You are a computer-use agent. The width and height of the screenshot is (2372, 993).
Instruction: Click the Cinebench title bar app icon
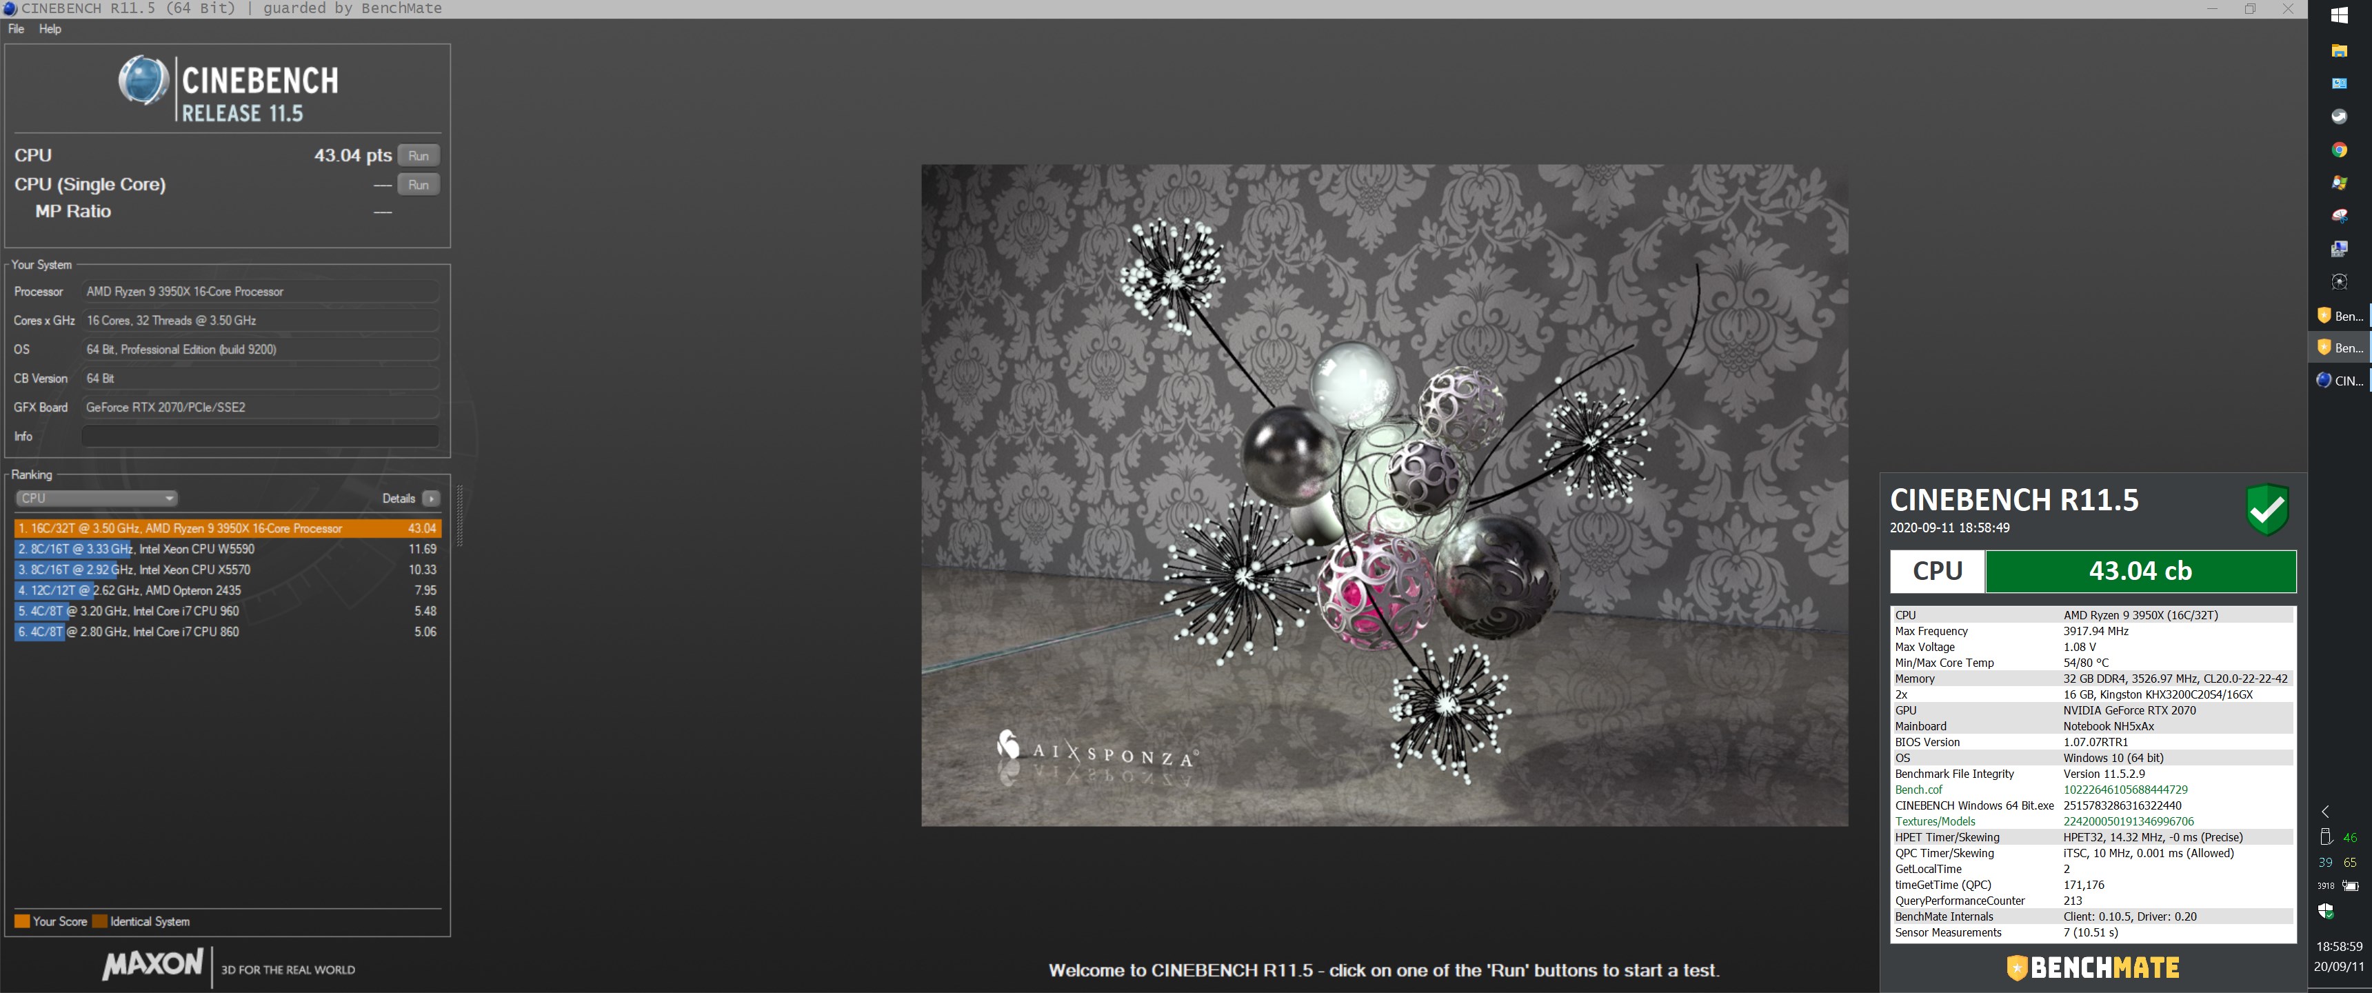coord(9,8)
